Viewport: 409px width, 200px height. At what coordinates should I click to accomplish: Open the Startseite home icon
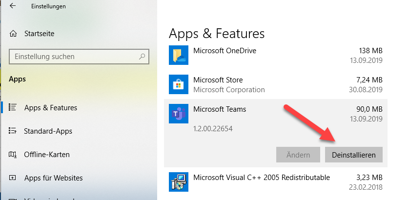[13, 34]
